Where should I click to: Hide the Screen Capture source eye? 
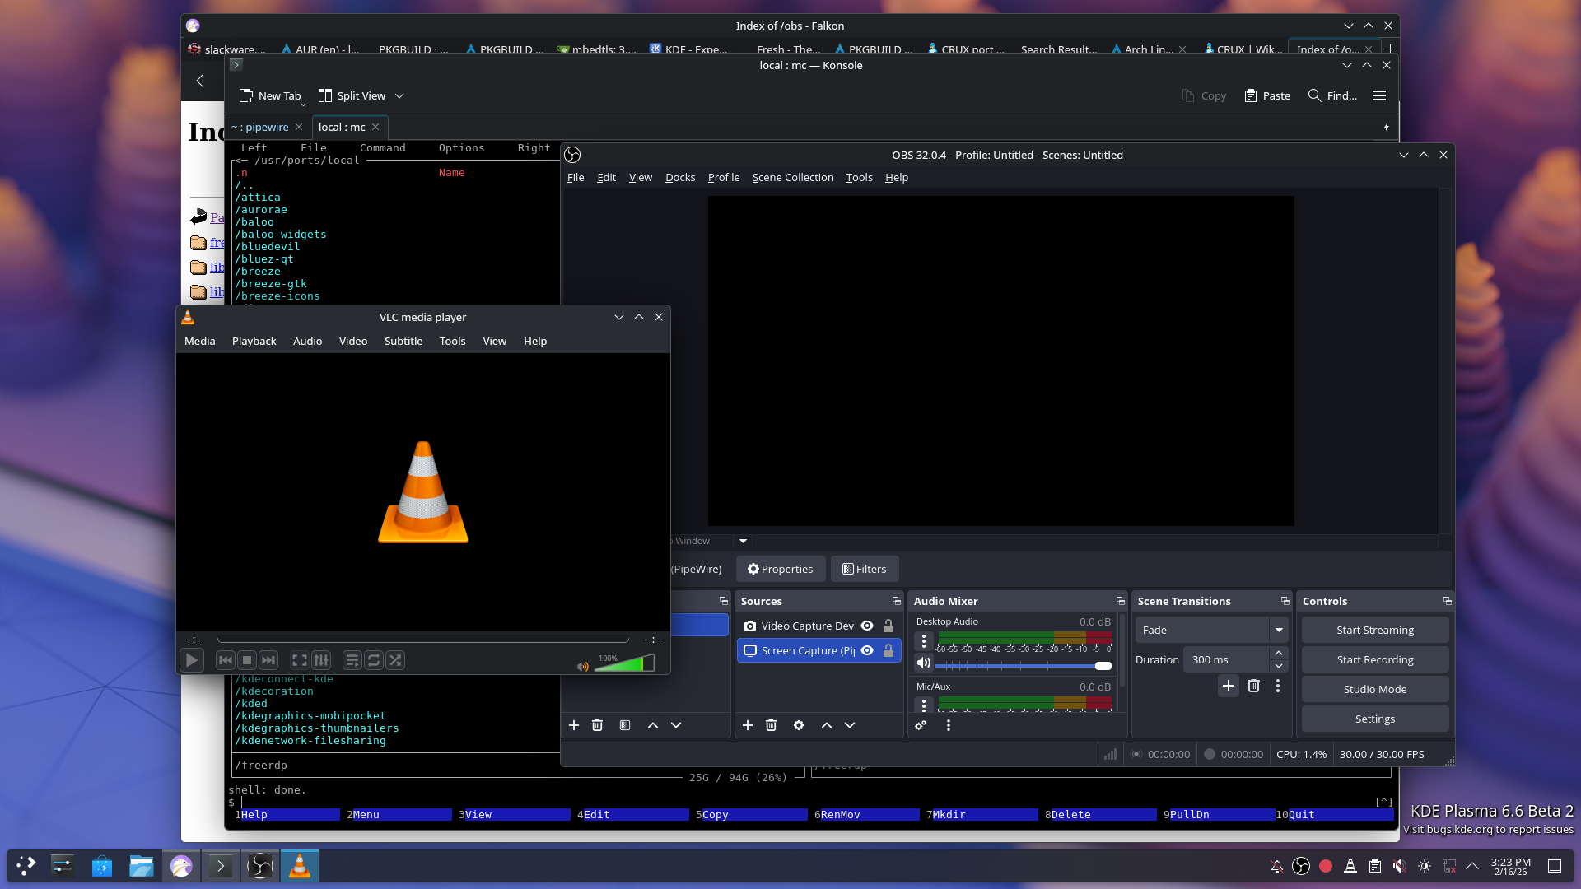pyautogui.click(x=867, y=650)
